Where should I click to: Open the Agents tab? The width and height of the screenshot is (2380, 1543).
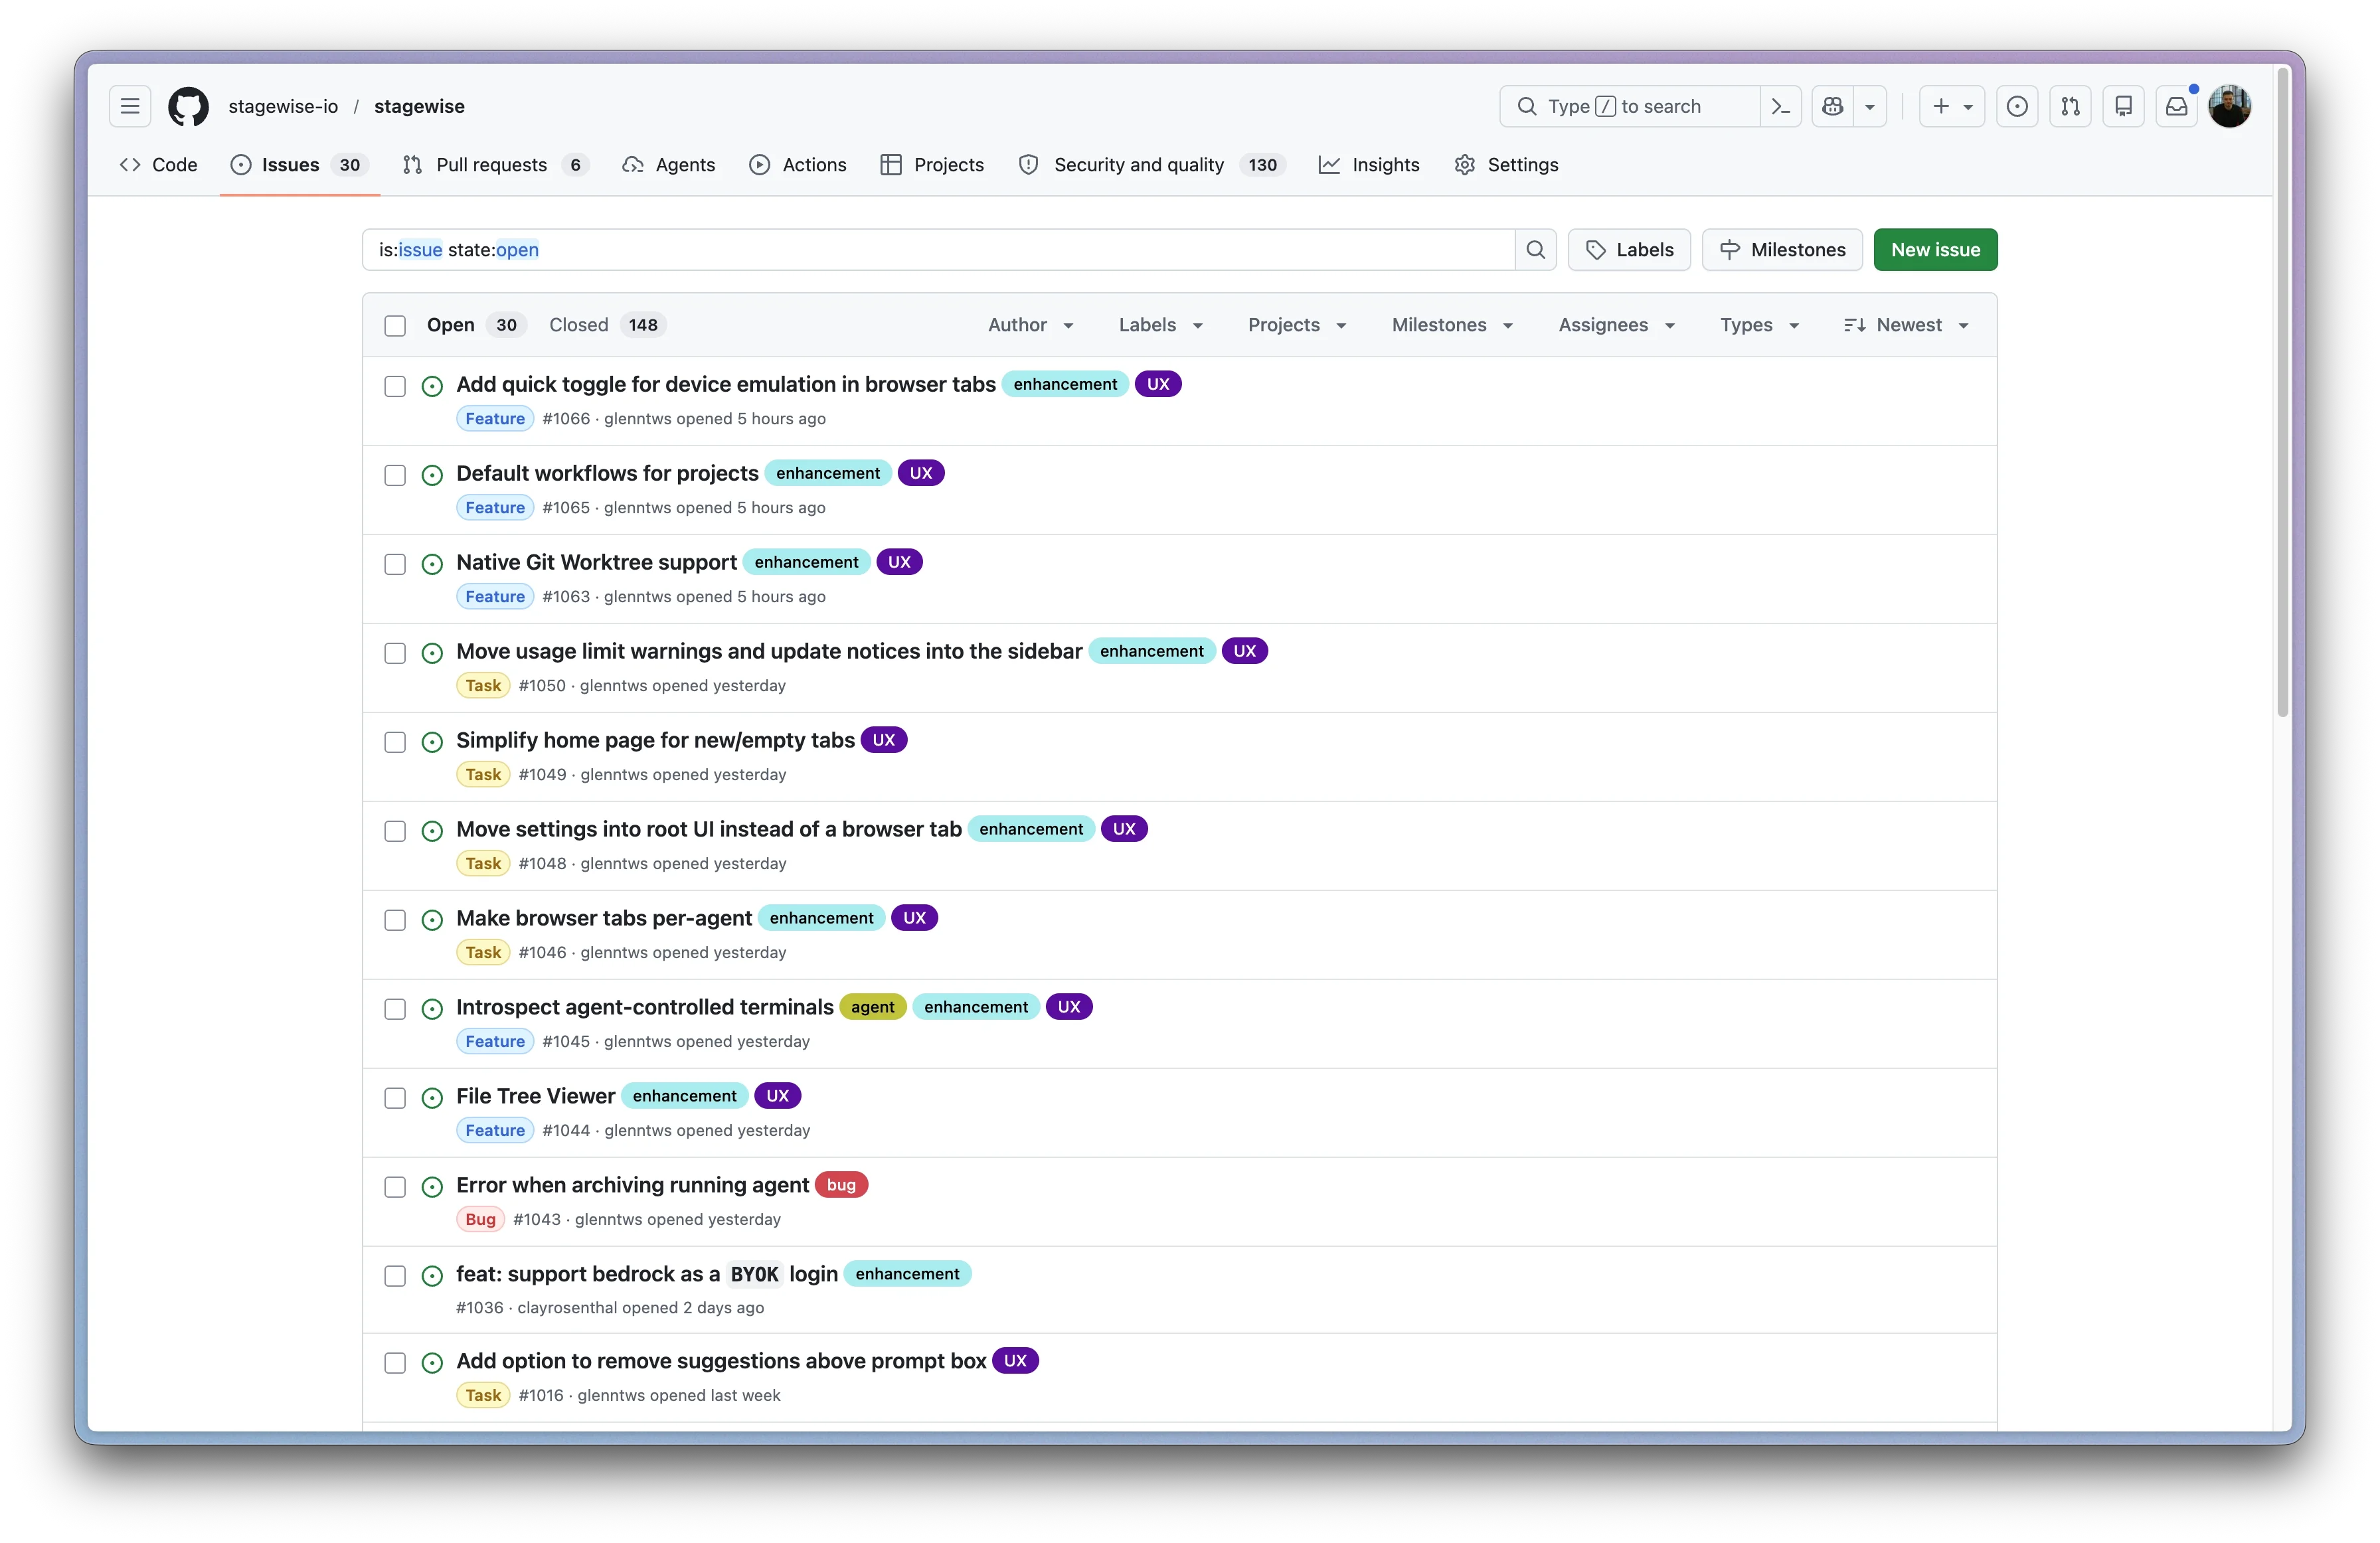coord(668,165)
